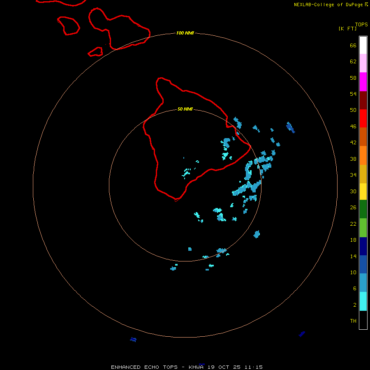Click the TOPS legend title

(361, 24)
